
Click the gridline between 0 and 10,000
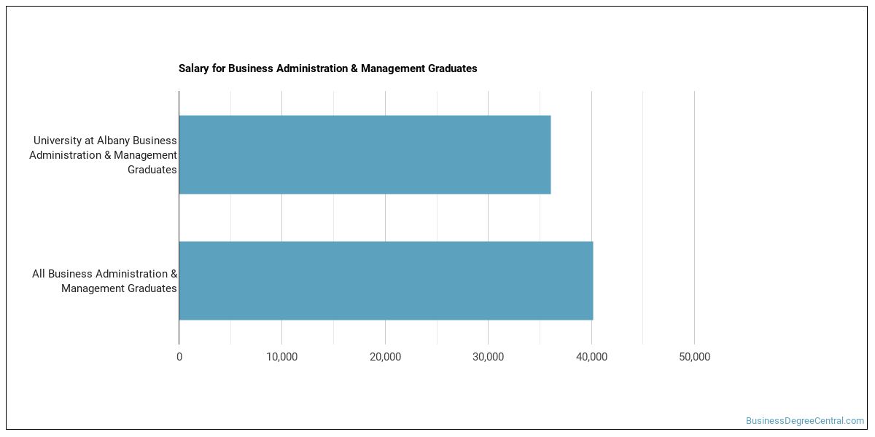click(230, 219)
